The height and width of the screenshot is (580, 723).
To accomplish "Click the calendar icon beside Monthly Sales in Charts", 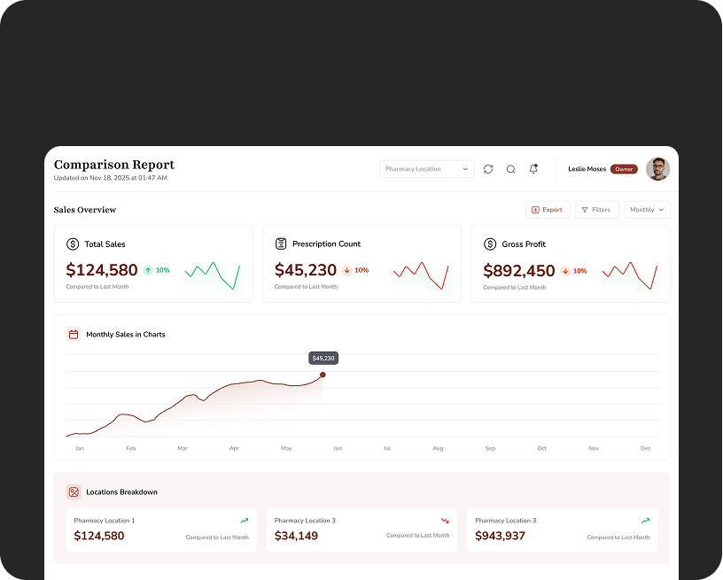I will click(74, 334).
